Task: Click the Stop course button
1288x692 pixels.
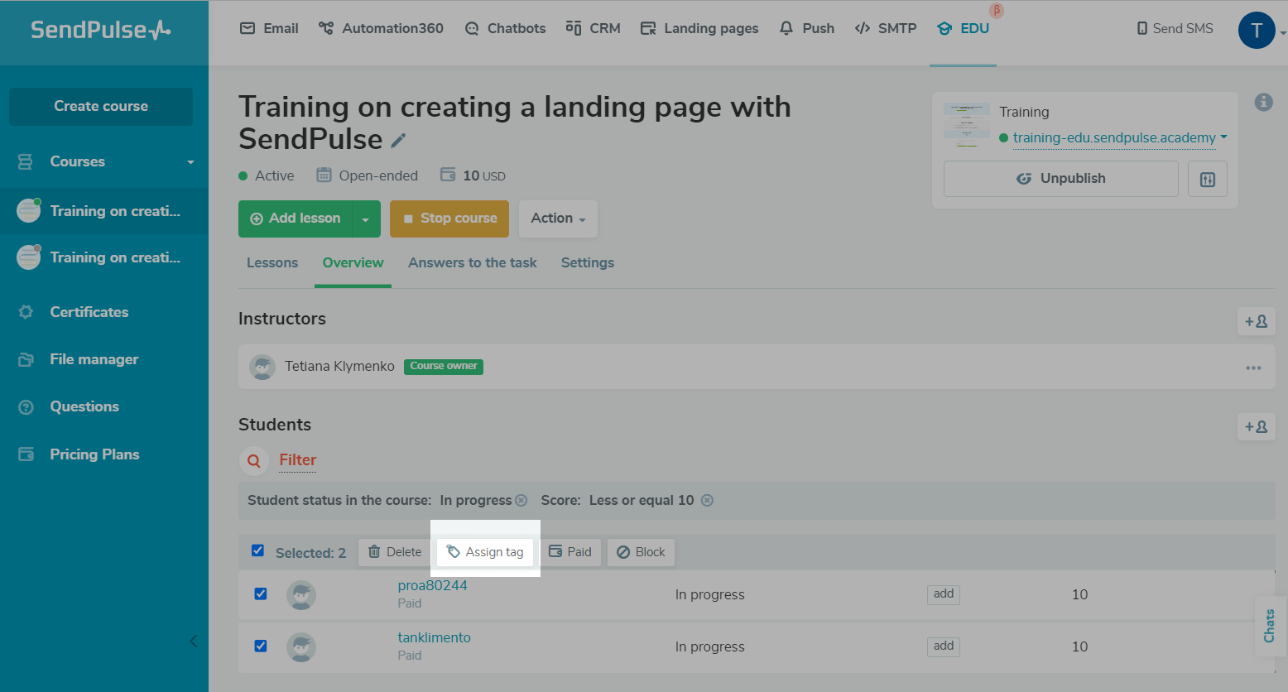Action: click(x=449, y=219)
